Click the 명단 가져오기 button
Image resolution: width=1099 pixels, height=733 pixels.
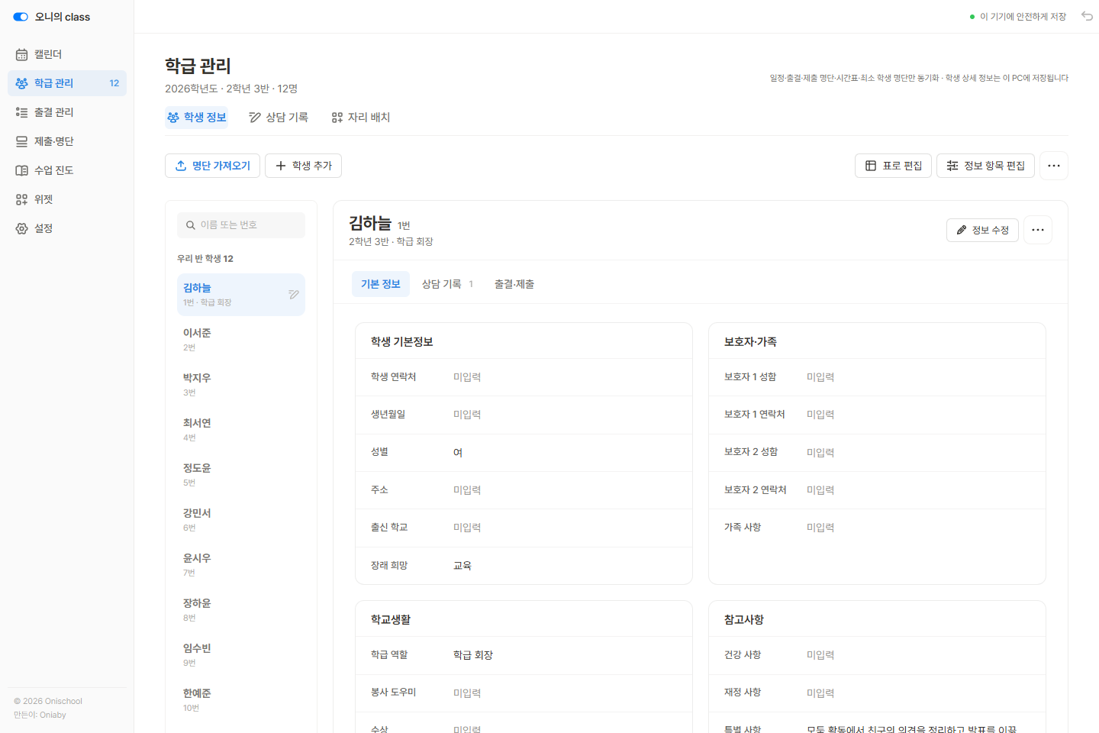(212, 166)
